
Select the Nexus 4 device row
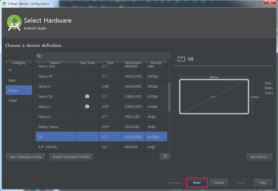(x=101, y=117)
